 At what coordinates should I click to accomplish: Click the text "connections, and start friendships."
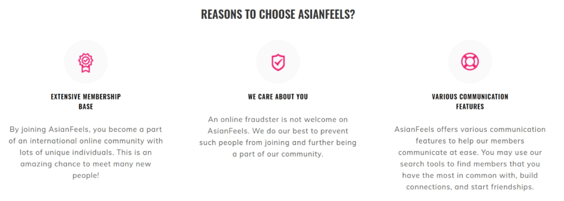point(470,187)
